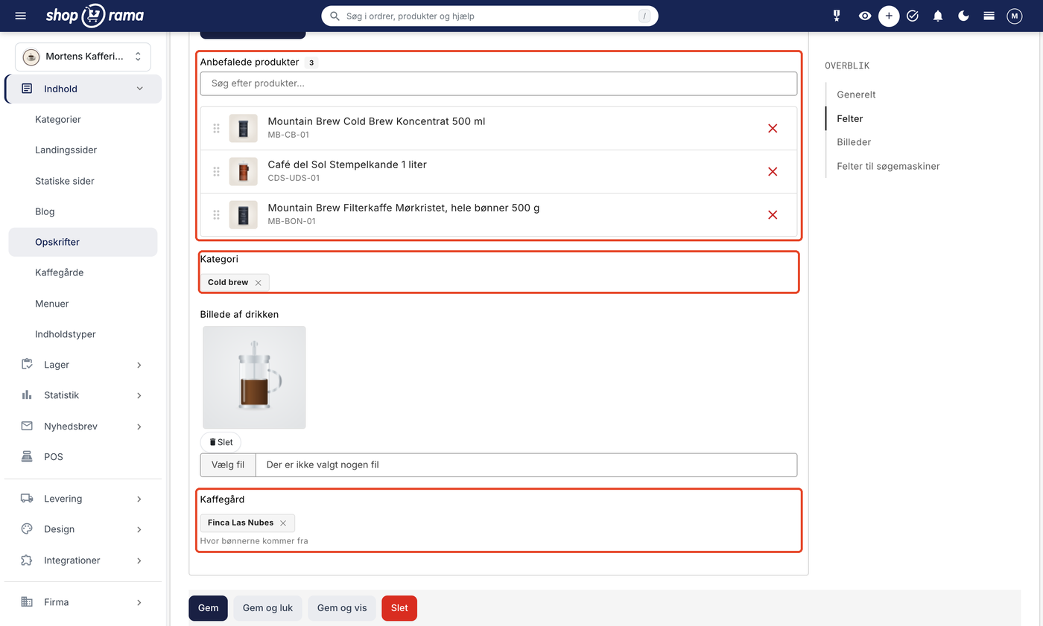1043x626 pixels.
Task: Grab drag handle of Mountain Brew Filterkaffe
Action: (217, 214)
